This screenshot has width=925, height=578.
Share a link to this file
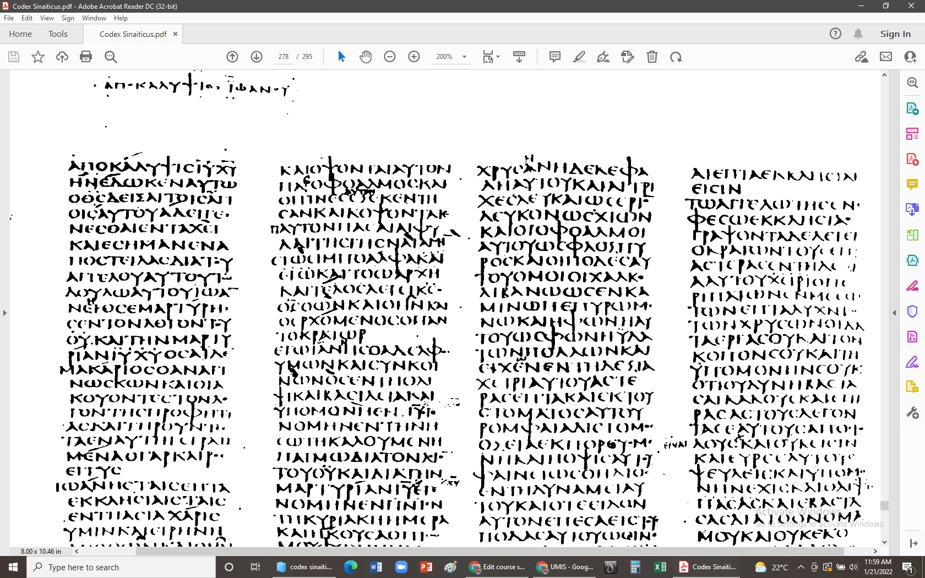(862, 57)
